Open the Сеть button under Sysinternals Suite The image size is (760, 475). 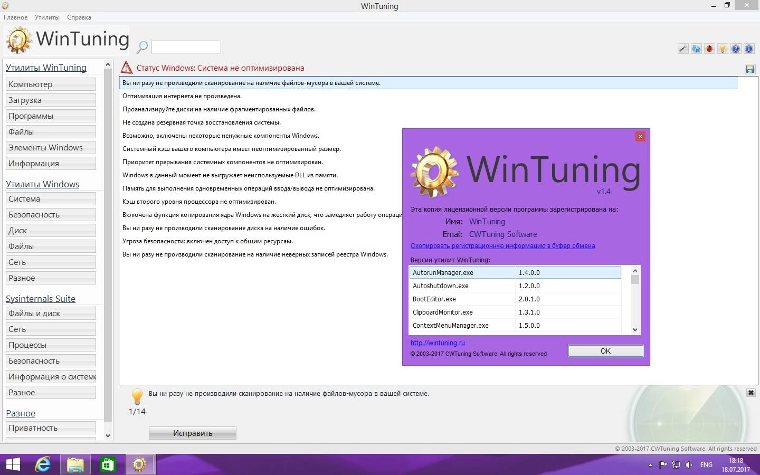click(x=51, y=329)
